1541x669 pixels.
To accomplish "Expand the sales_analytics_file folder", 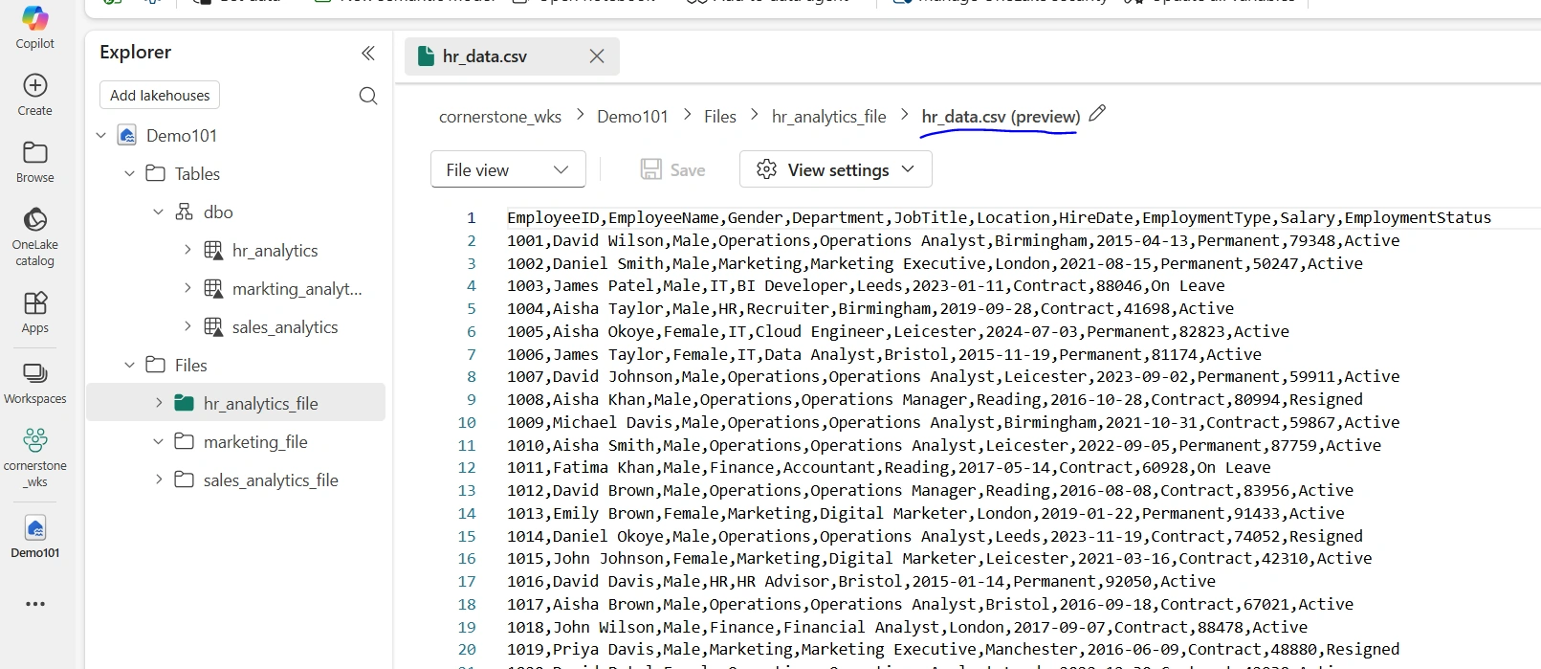I will click(159, 479).
